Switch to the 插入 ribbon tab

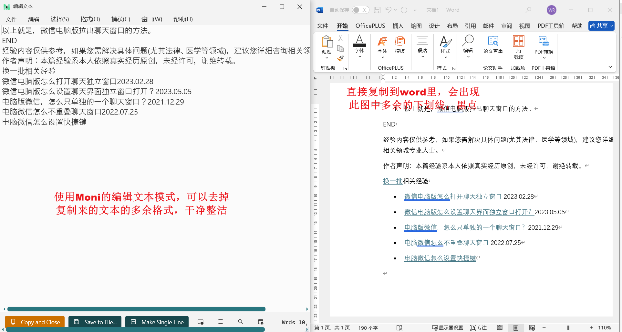click(x=398, y=26)
